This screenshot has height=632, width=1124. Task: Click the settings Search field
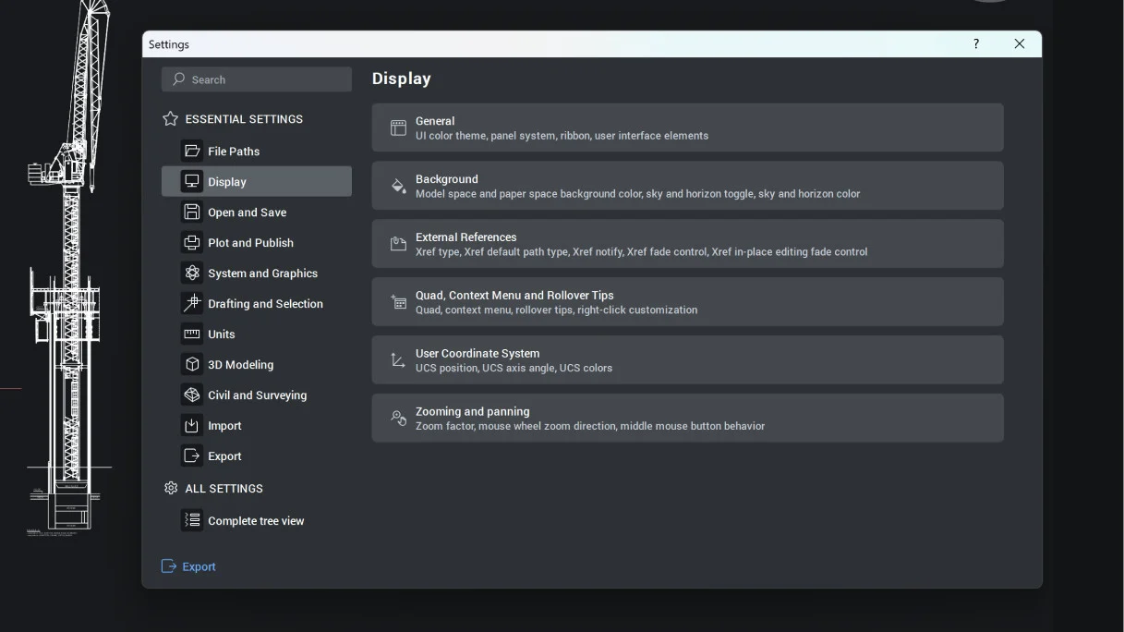(257, 79)
